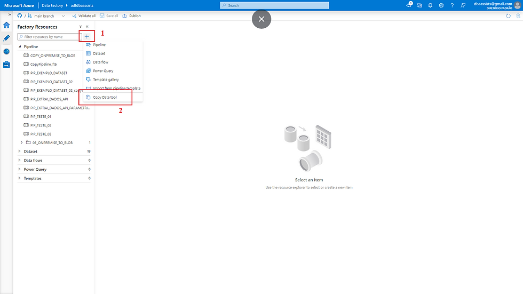Close the overlay with the X button
Viewport: 523px width, 294px height.
(x=261, y=19)
